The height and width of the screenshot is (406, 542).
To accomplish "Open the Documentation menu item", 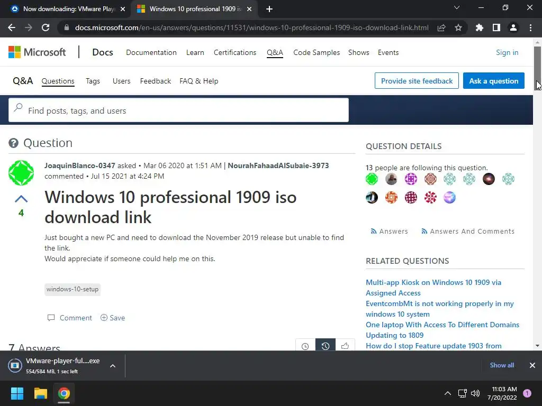I will (151, 52).
